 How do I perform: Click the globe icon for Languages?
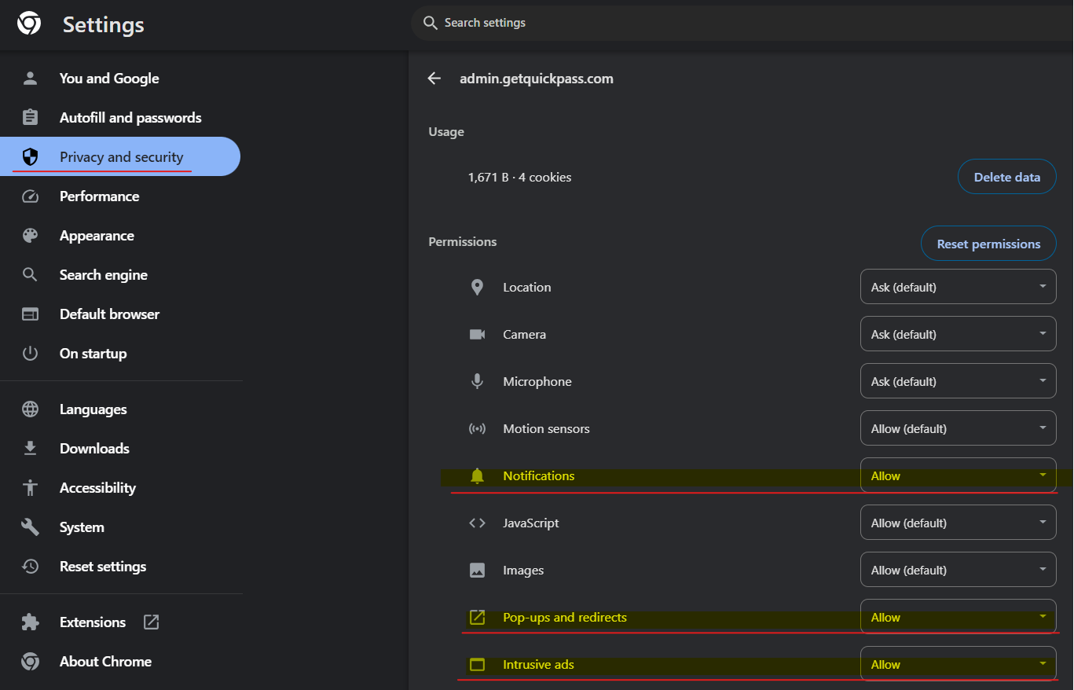tap(30, 409)
